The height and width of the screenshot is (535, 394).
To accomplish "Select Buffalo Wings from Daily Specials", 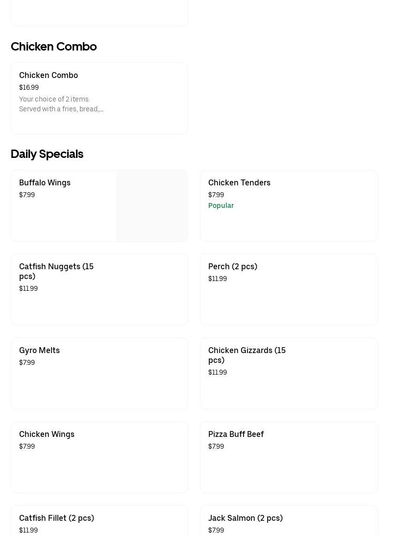I will coord(99,206).
